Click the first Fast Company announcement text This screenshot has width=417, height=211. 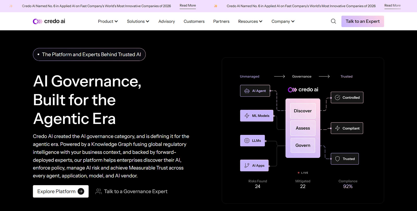point(96,6)
